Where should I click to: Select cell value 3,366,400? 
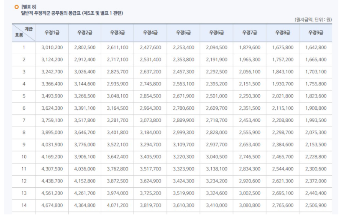tap(52, 84)
